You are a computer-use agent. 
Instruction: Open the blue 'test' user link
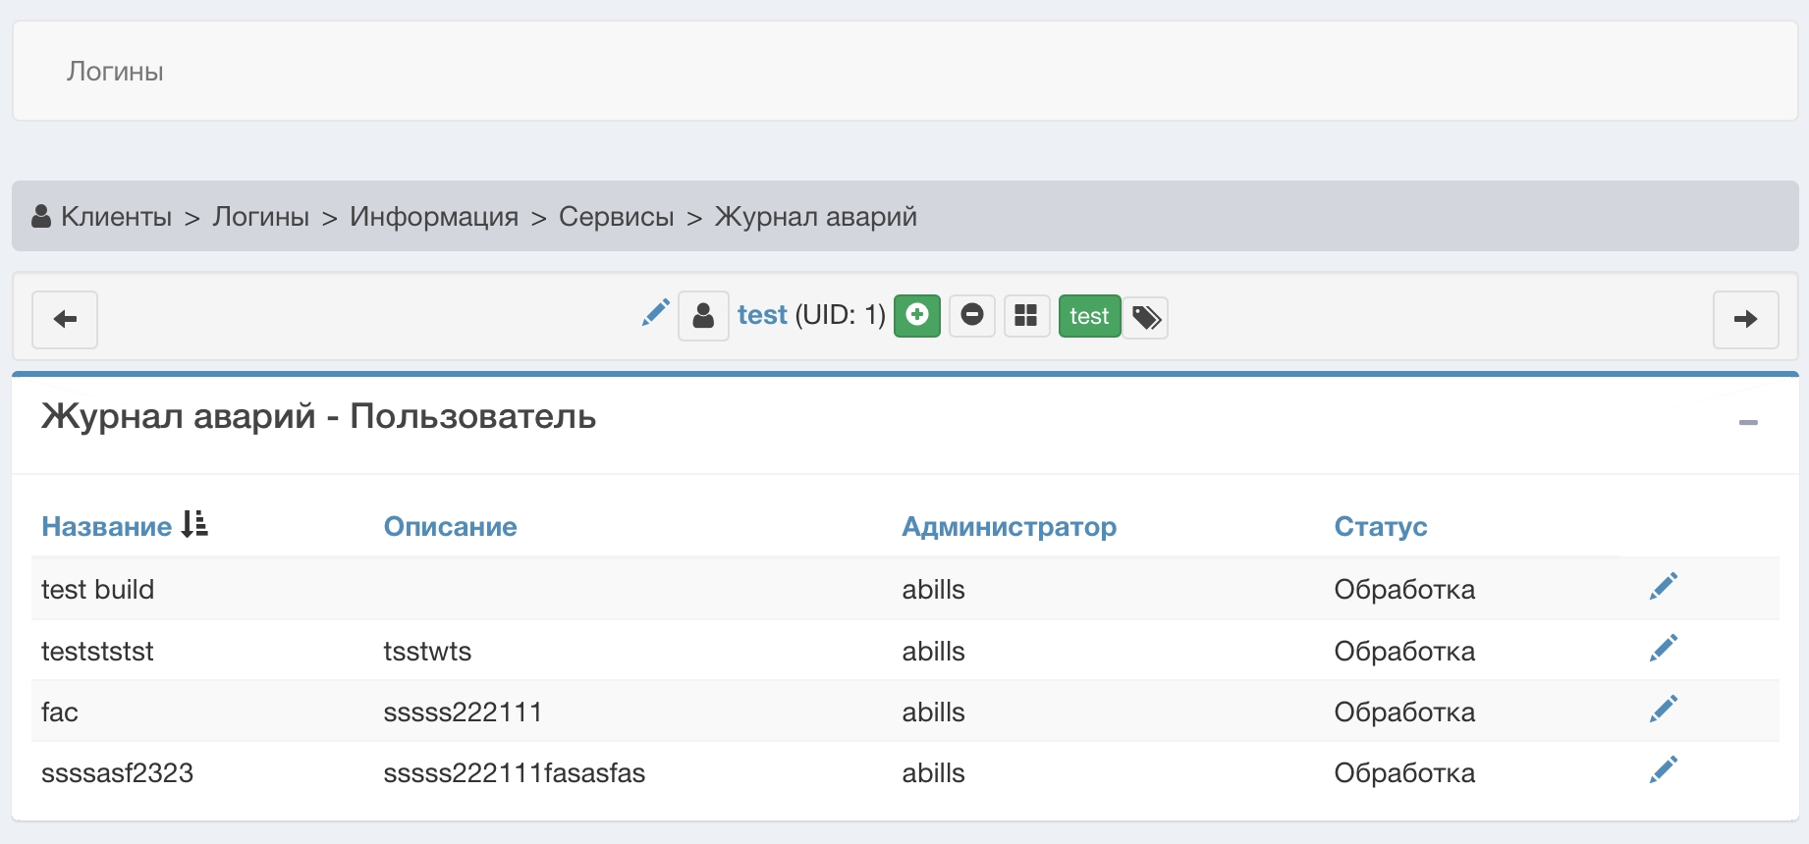pos(762,315)
